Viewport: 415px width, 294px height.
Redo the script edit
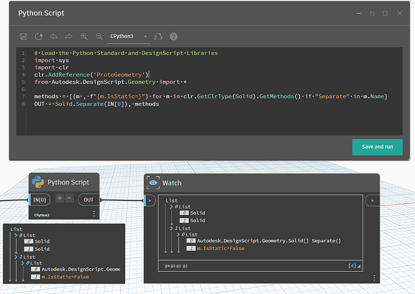[69, 37]
